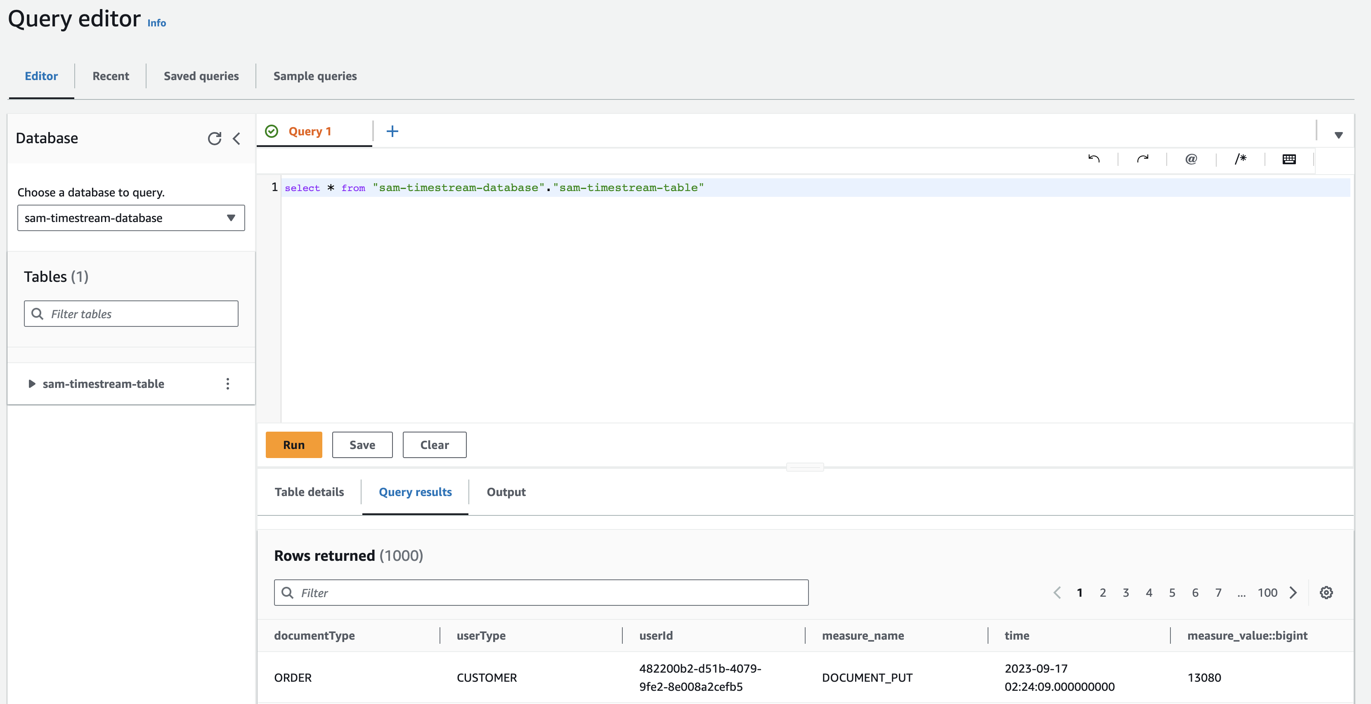Click the Query 1 success status icon
Viewport: 1371px width, 704px height.
pos(272,132)
